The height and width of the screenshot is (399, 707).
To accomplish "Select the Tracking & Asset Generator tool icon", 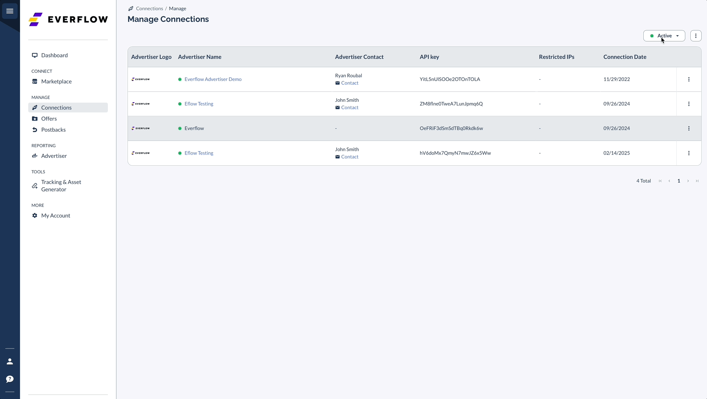I will (35, 185).
